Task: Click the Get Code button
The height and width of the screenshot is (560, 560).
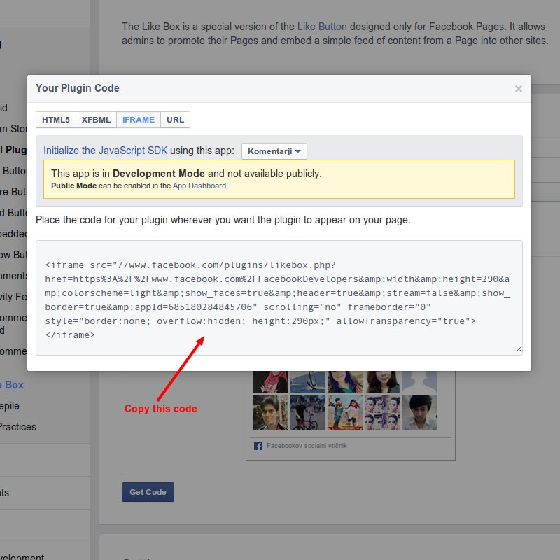Action: 148,492
